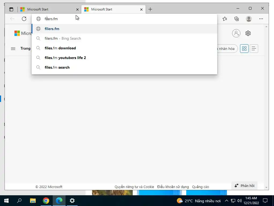Select the second Microsoft Start tab
274x206 pixels.
(x=113, y=9)
